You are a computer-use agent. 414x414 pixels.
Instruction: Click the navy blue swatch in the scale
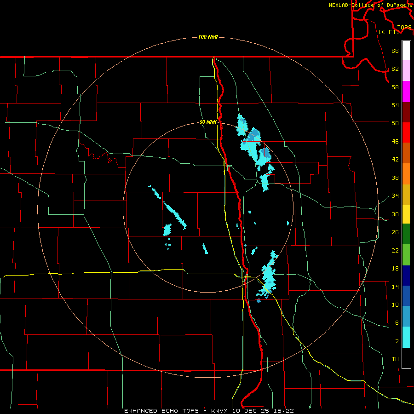pyautogui.click(x=406, y=276)
